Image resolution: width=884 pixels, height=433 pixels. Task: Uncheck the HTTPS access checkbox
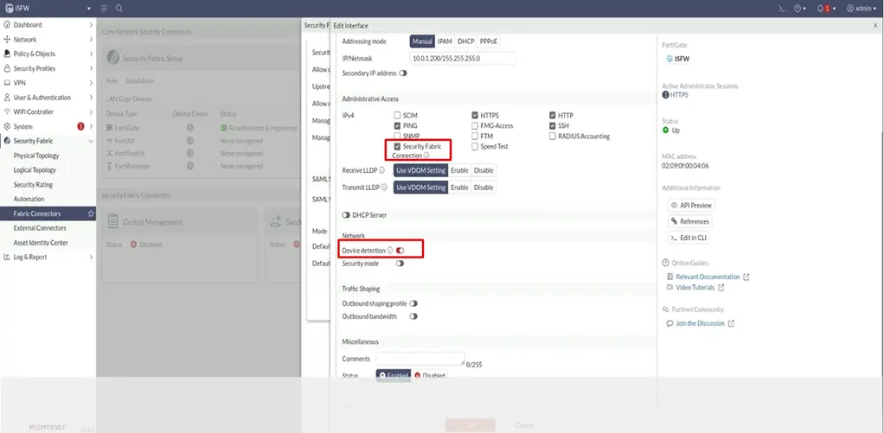pyautogui.click(x=475, y=116)
